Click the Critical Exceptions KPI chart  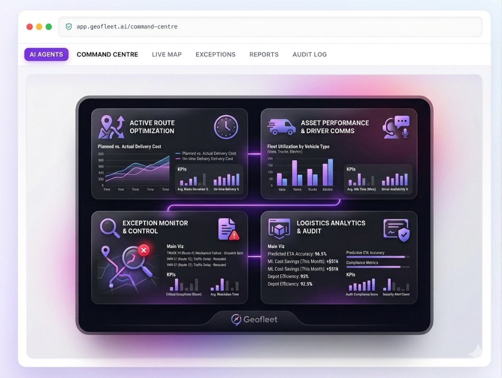[x=184, y=287]
